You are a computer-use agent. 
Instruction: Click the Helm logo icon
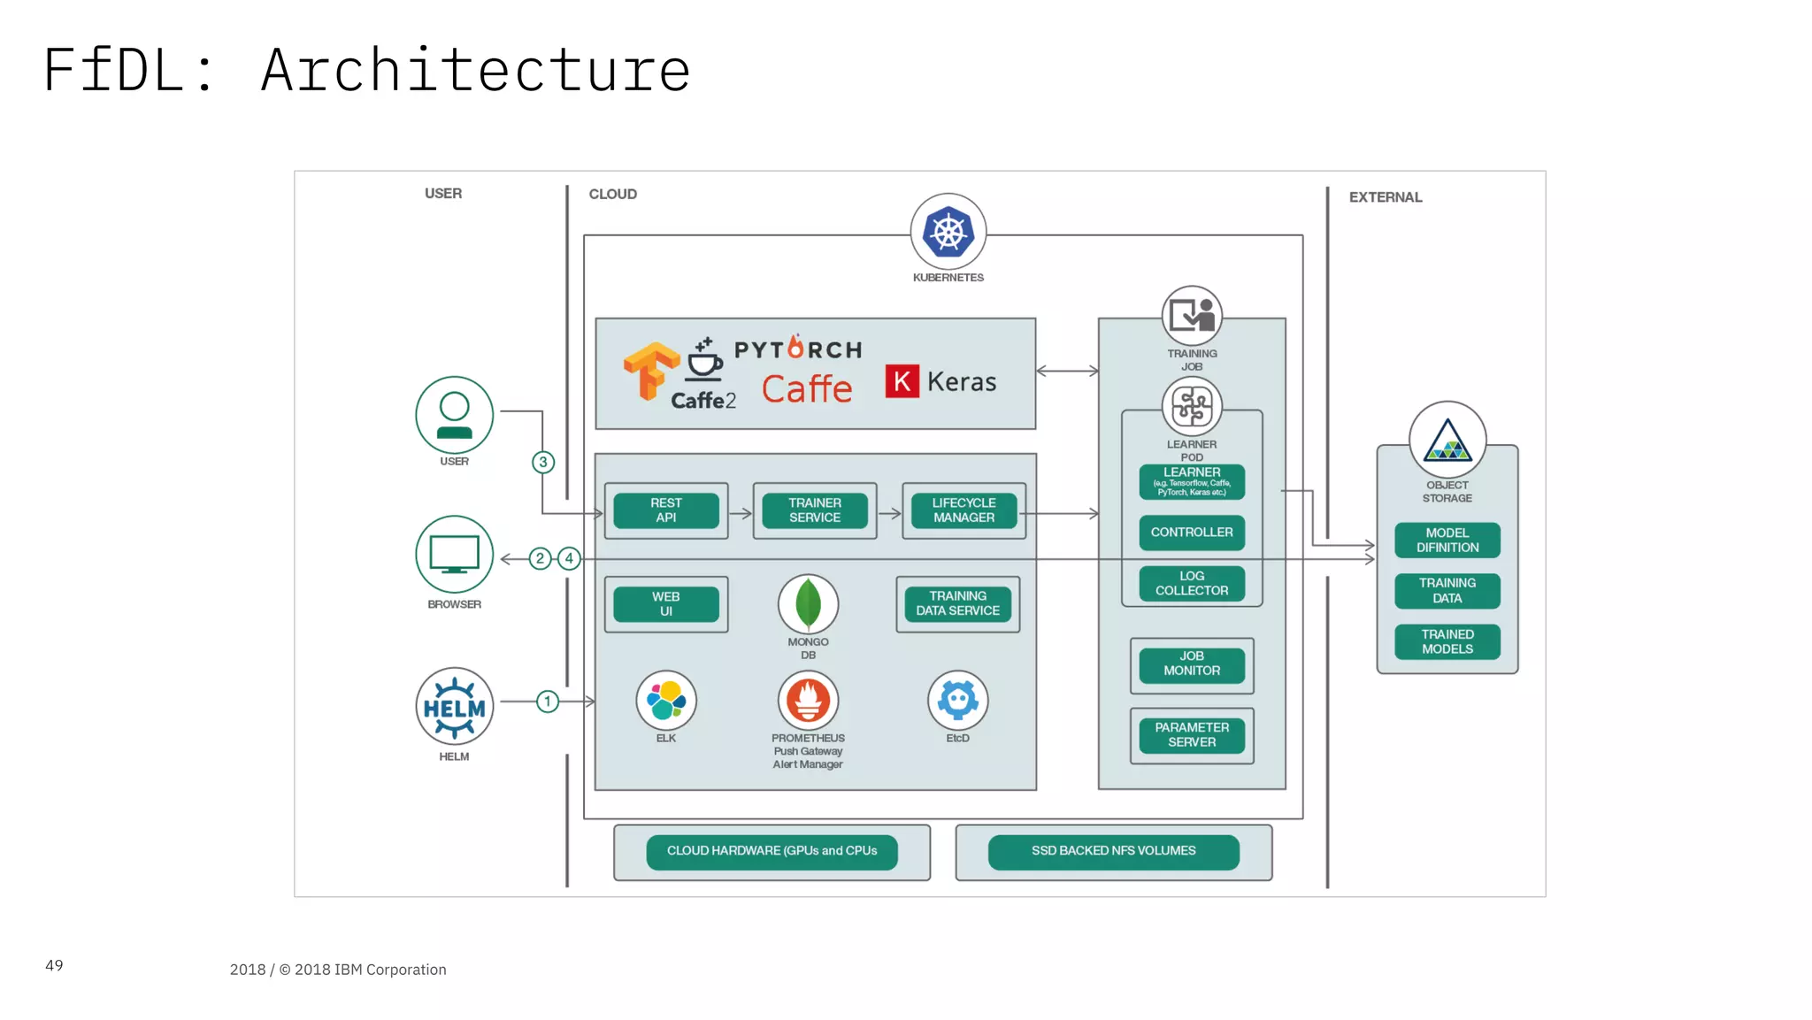pyautogui.click(x=454, y=706)
